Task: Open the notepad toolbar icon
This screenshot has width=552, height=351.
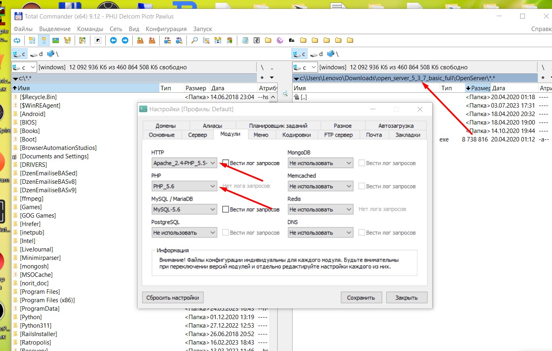Action: click(245, 40)
